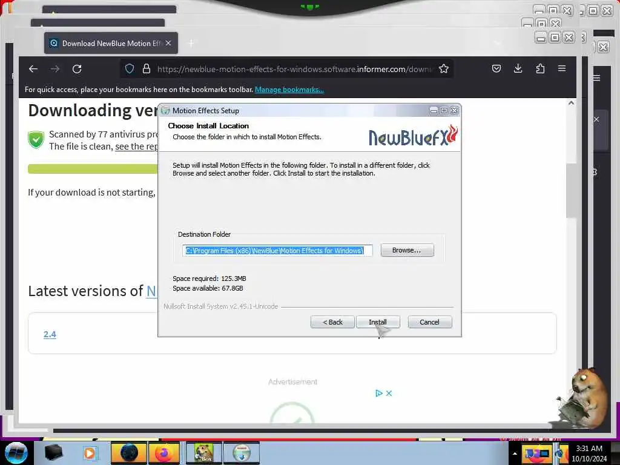Click the Install button in setup
620x465 pixels.
pyautogui.click(x=378, y=322)
